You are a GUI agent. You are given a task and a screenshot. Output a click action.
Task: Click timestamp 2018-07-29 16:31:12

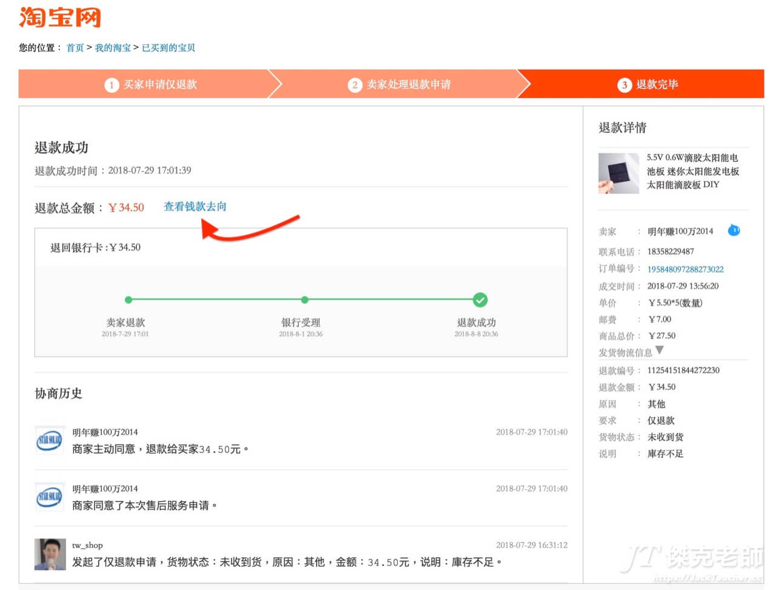coord(532,545)
